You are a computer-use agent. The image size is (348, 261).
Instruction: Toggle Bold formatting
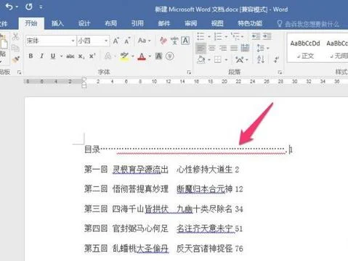coord(31,56)
